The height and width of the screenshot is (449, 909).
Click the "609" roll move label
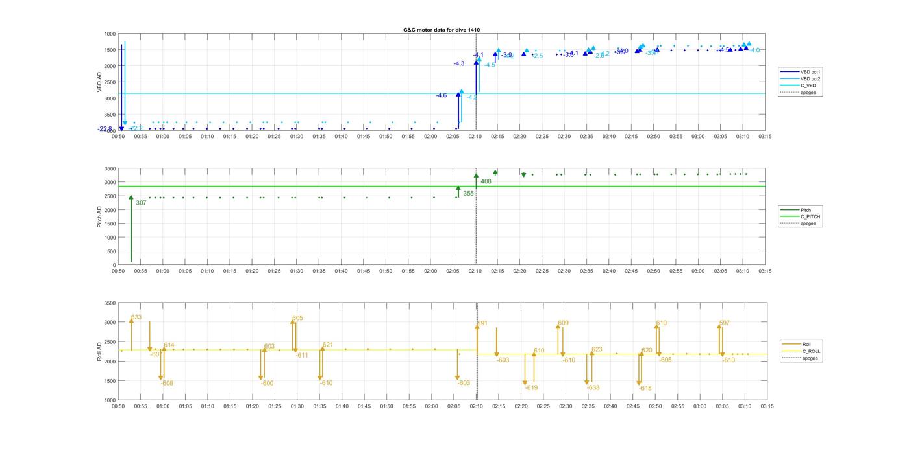tap(563, 323)
